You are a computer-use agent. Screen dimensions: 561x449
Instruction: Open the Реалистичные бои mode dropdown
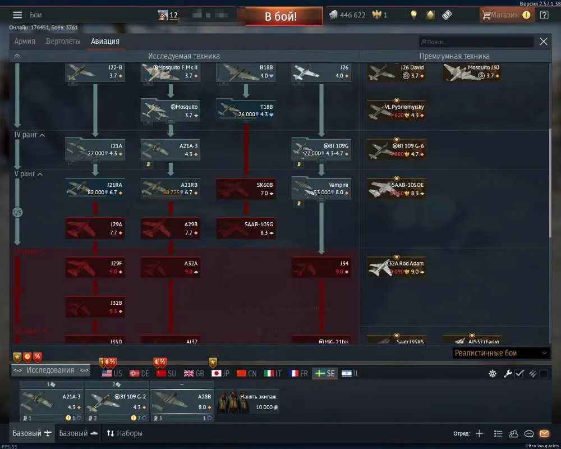(501, 354)
